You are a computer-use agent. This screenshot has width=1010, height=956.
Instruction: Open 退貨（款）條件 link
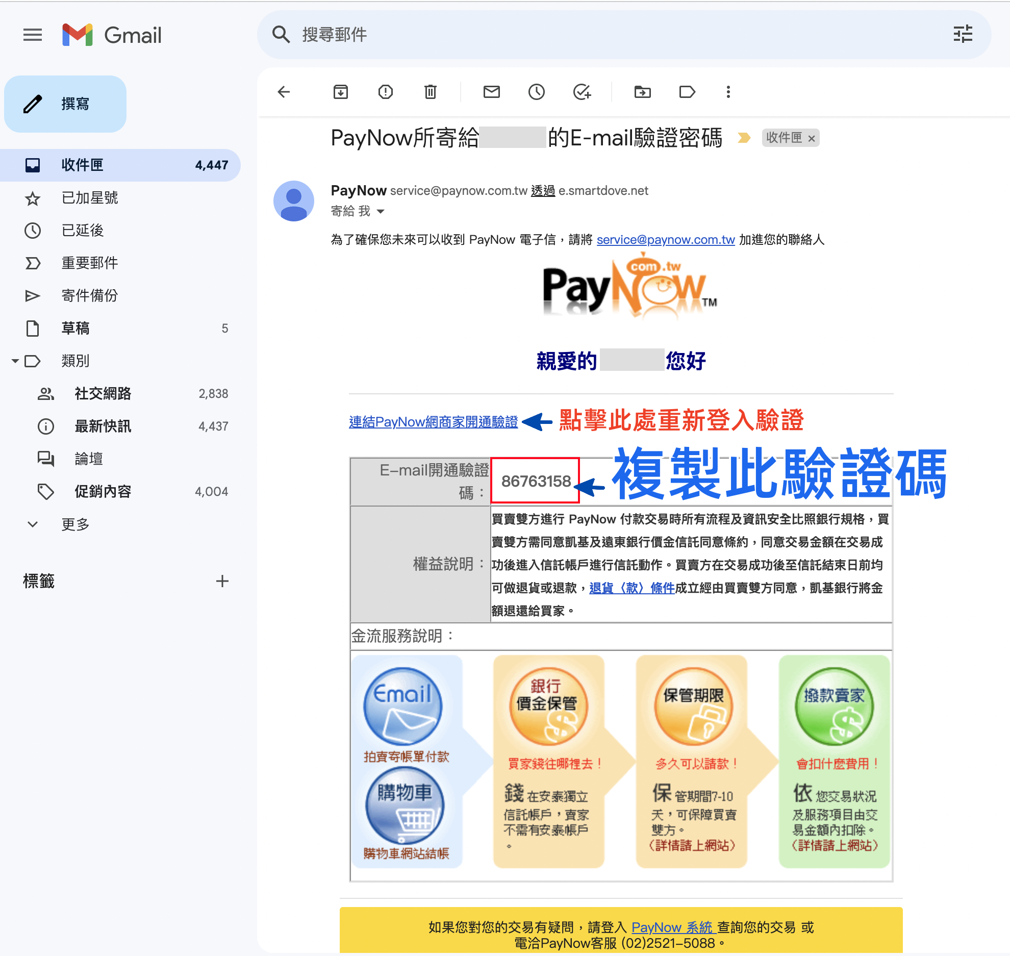click(632, 588)
